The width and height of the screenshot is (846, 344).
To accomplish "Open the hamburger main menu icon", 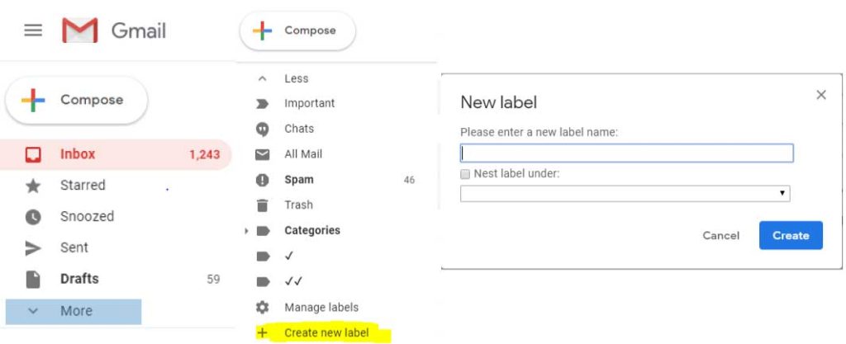I will click(x=33, y=31).
